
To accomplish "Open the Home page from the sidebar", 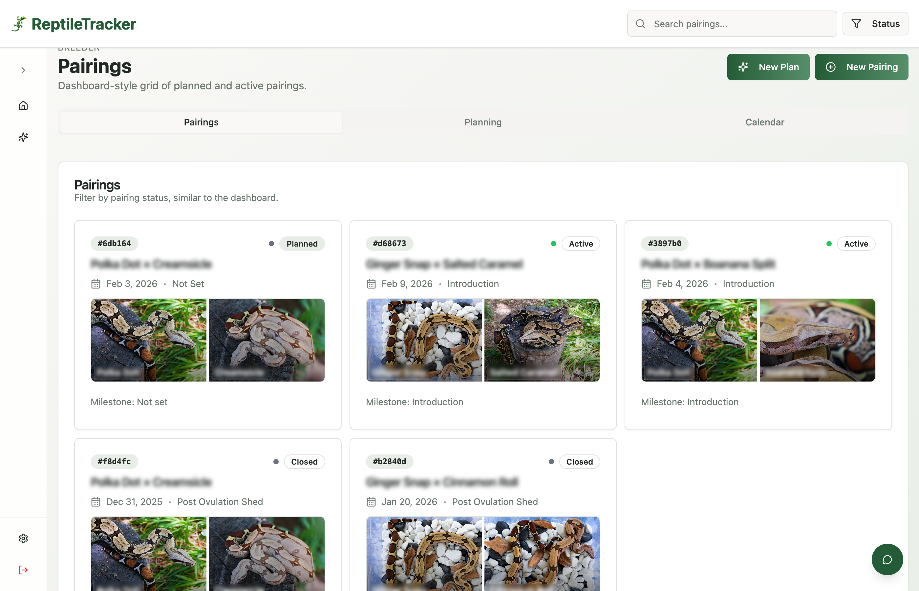I will [x=23, y=105].
